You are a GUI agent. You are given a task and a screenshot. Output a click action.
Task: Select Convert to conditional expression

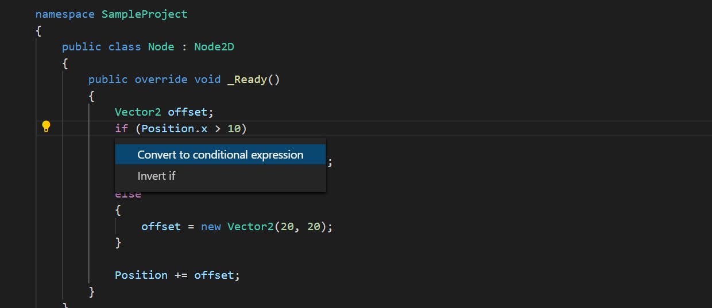coord(220,155)
